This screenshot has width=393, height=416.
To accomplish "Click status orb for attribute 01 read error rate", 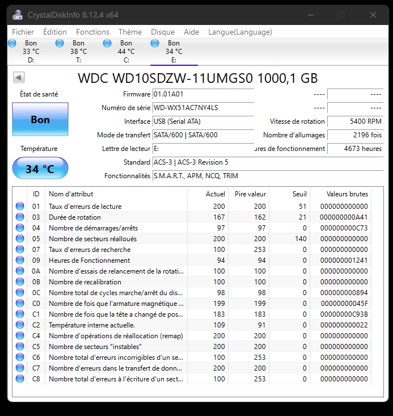I will pyautogui.click(x=20, y=207).
